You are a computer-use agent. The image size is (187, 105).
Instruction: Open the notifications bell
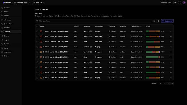click(179, 3)
